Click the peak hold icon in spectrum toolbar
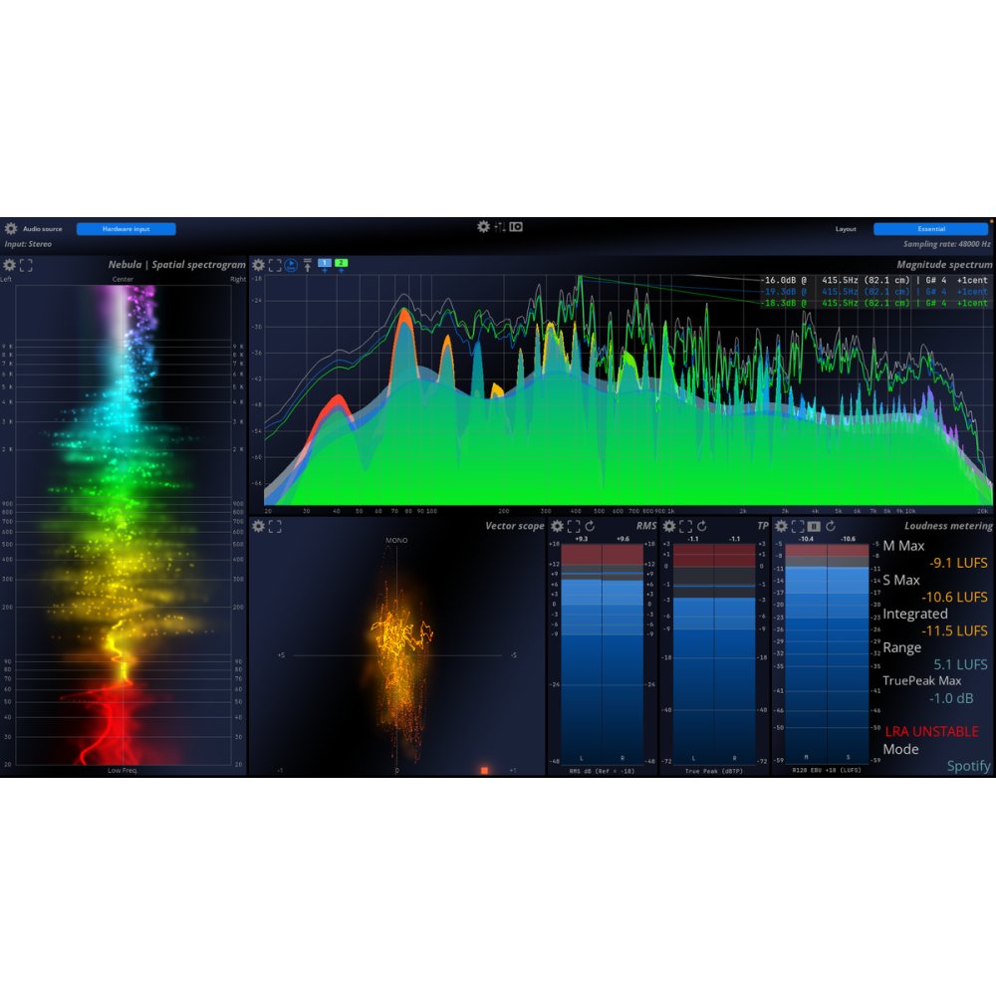 (307, 265)
